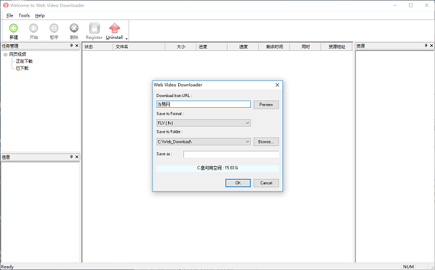Expand the Save to Folder combo box
435x270 pixels.
248,141
